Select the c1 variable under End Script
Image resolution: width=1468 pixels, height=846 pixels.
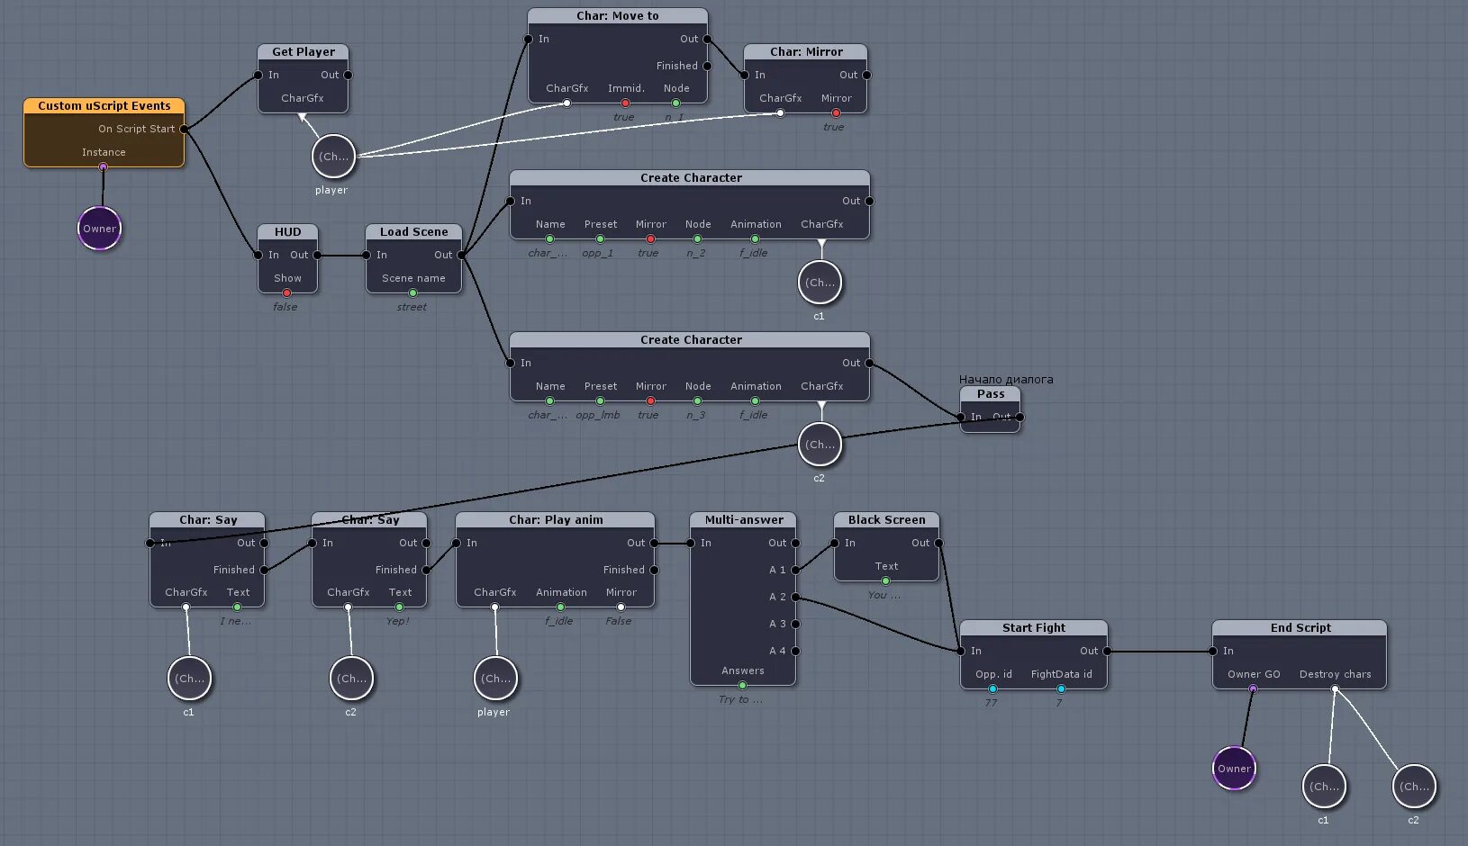coord(1324,787)
